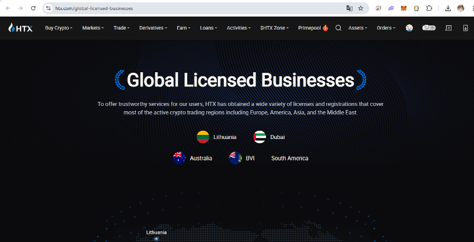Viewport: 474px width, 242px height.
Task: Click the Lithuania flag icon
Action: pyautogui.click(x=203, y=137)
